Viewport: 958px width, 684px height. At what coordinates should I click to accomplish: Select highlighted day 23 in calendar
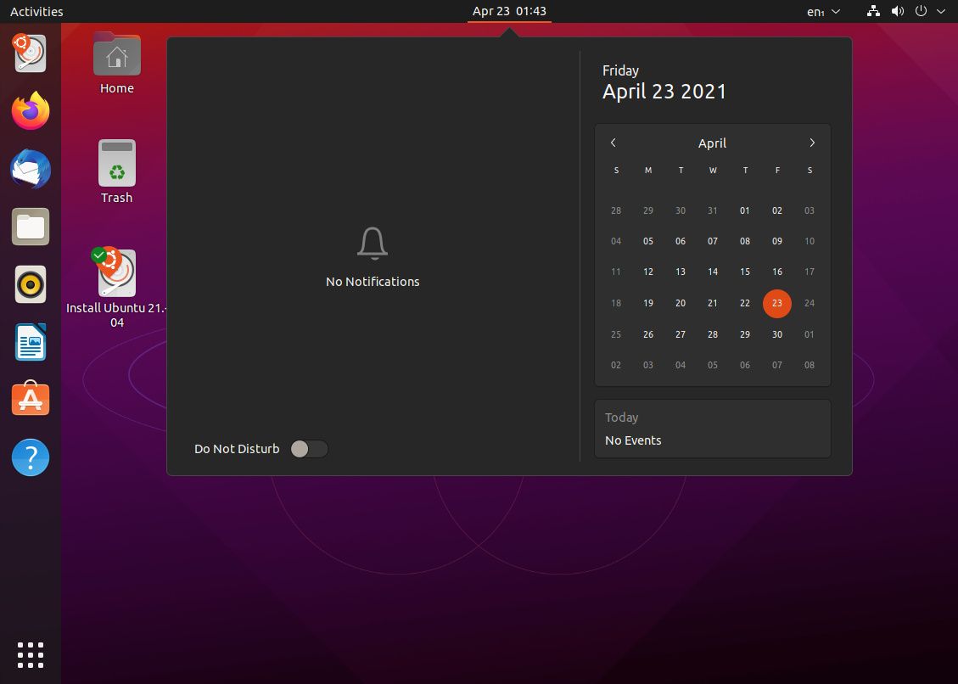[x=777, y=303]
